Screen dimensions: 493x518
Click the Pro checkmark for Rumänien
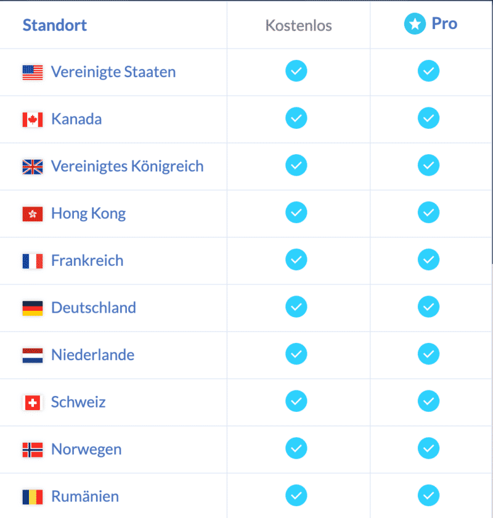[428, 495]
